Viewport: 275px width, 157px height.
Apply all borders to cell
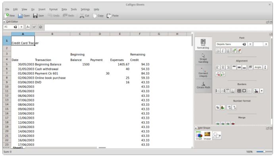coord(239,91)
